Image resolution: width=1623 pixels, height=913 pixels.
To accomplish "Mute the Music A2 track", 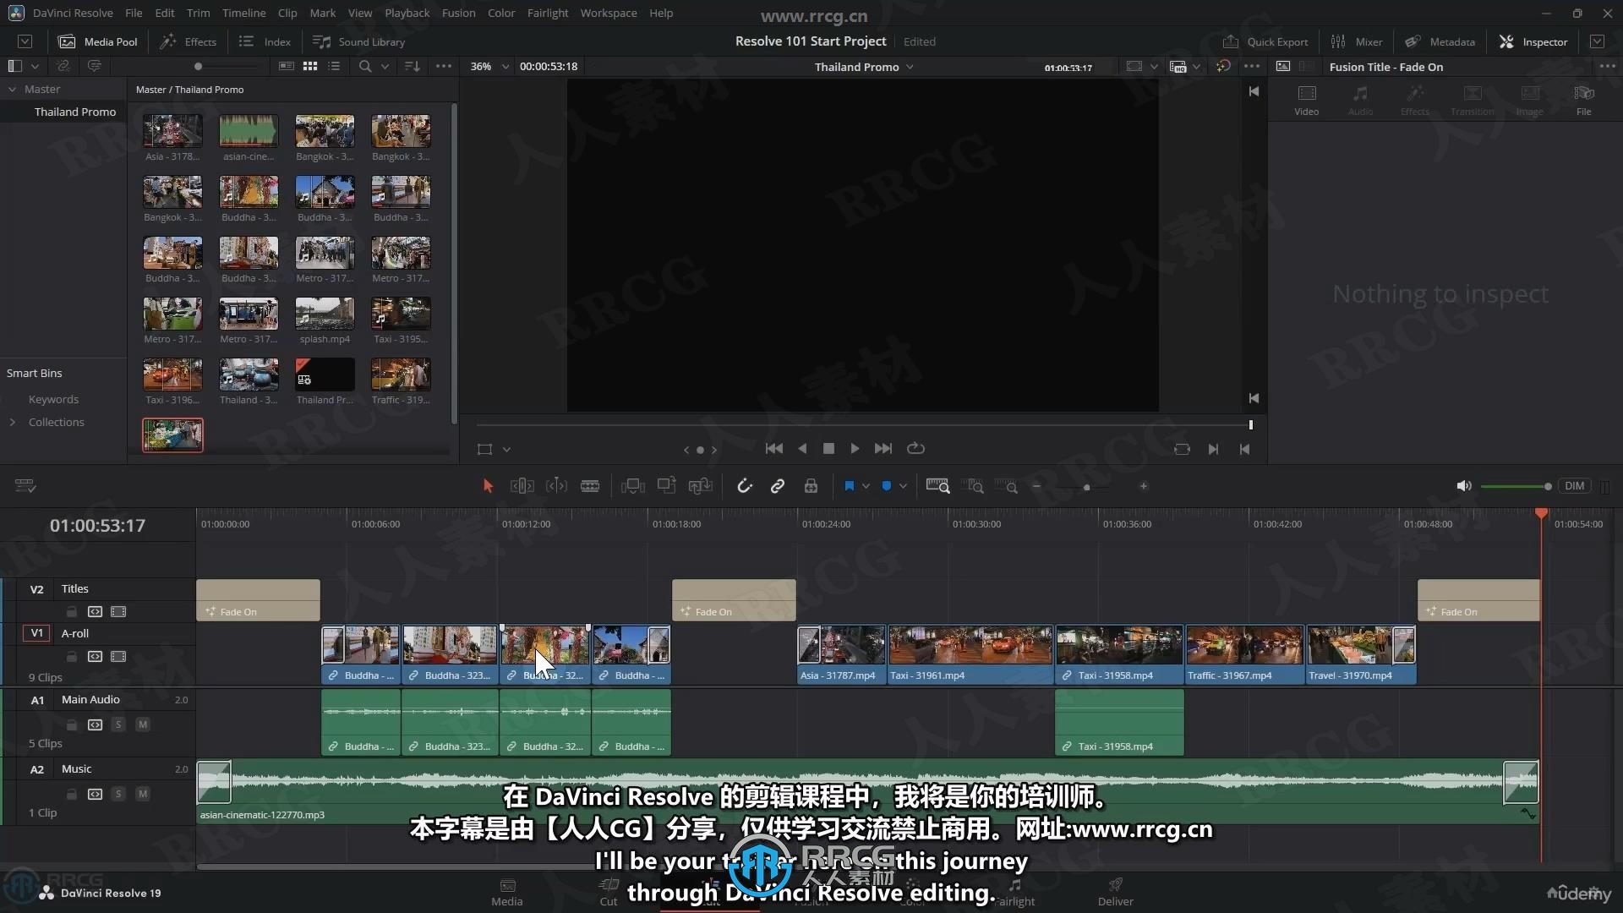I will click(143, 794).
